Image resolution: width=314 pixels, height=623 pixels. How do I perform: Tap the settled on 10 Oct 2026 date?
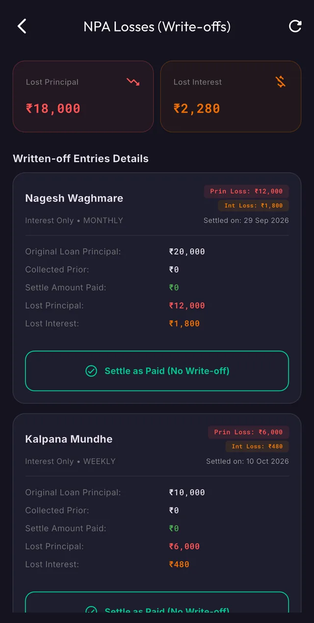(247, 461)
